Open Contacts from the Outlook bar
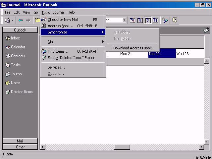 tap(15, 56)
